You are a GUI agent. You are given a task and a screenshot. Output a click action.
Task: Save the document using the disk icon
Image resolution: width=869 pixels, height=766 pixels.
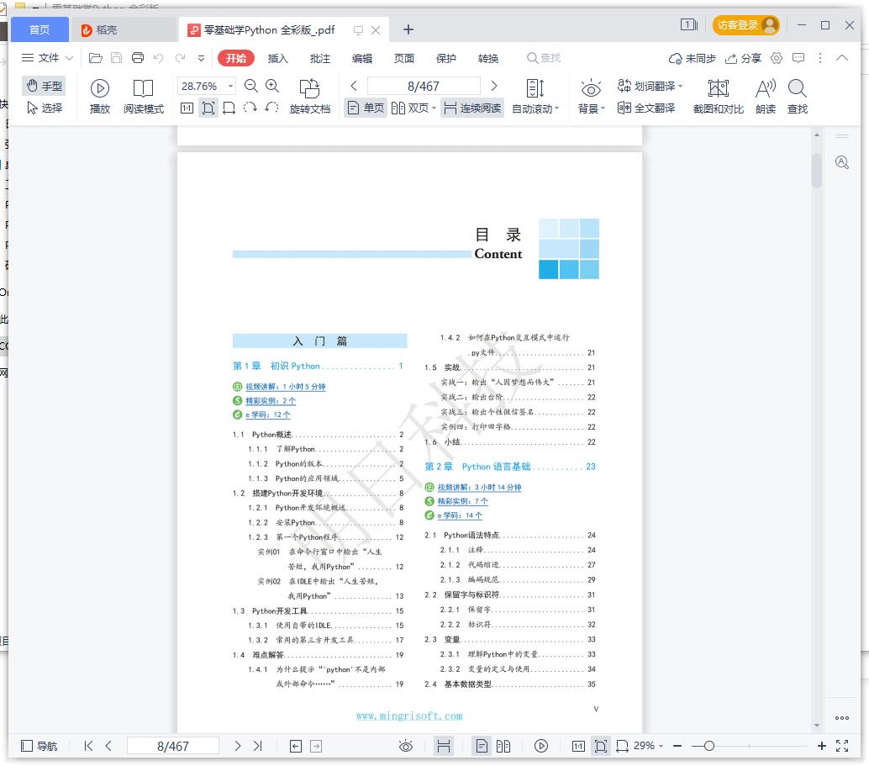coord(116,58)
